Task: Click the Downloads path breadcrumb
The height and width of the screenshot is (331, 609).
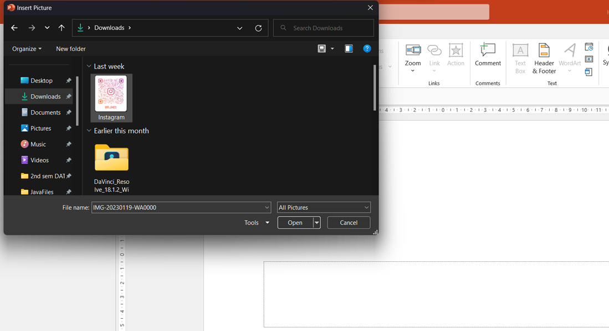Action: pyautogui.click(x=109, y=28)
